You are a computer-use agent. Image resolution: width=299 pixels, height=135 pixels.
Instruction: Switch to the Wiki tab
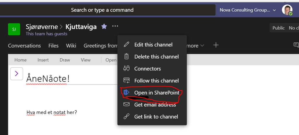point(71,46)
